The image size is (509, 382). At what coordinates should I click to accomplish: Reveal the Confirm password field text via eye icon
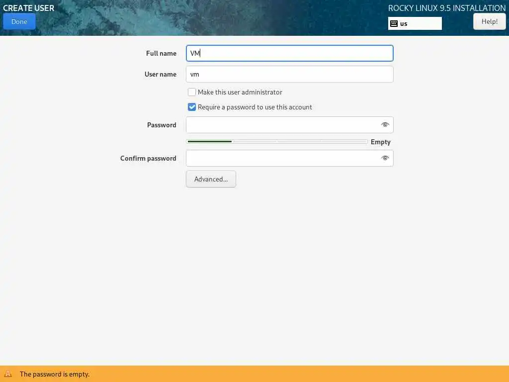385,158
